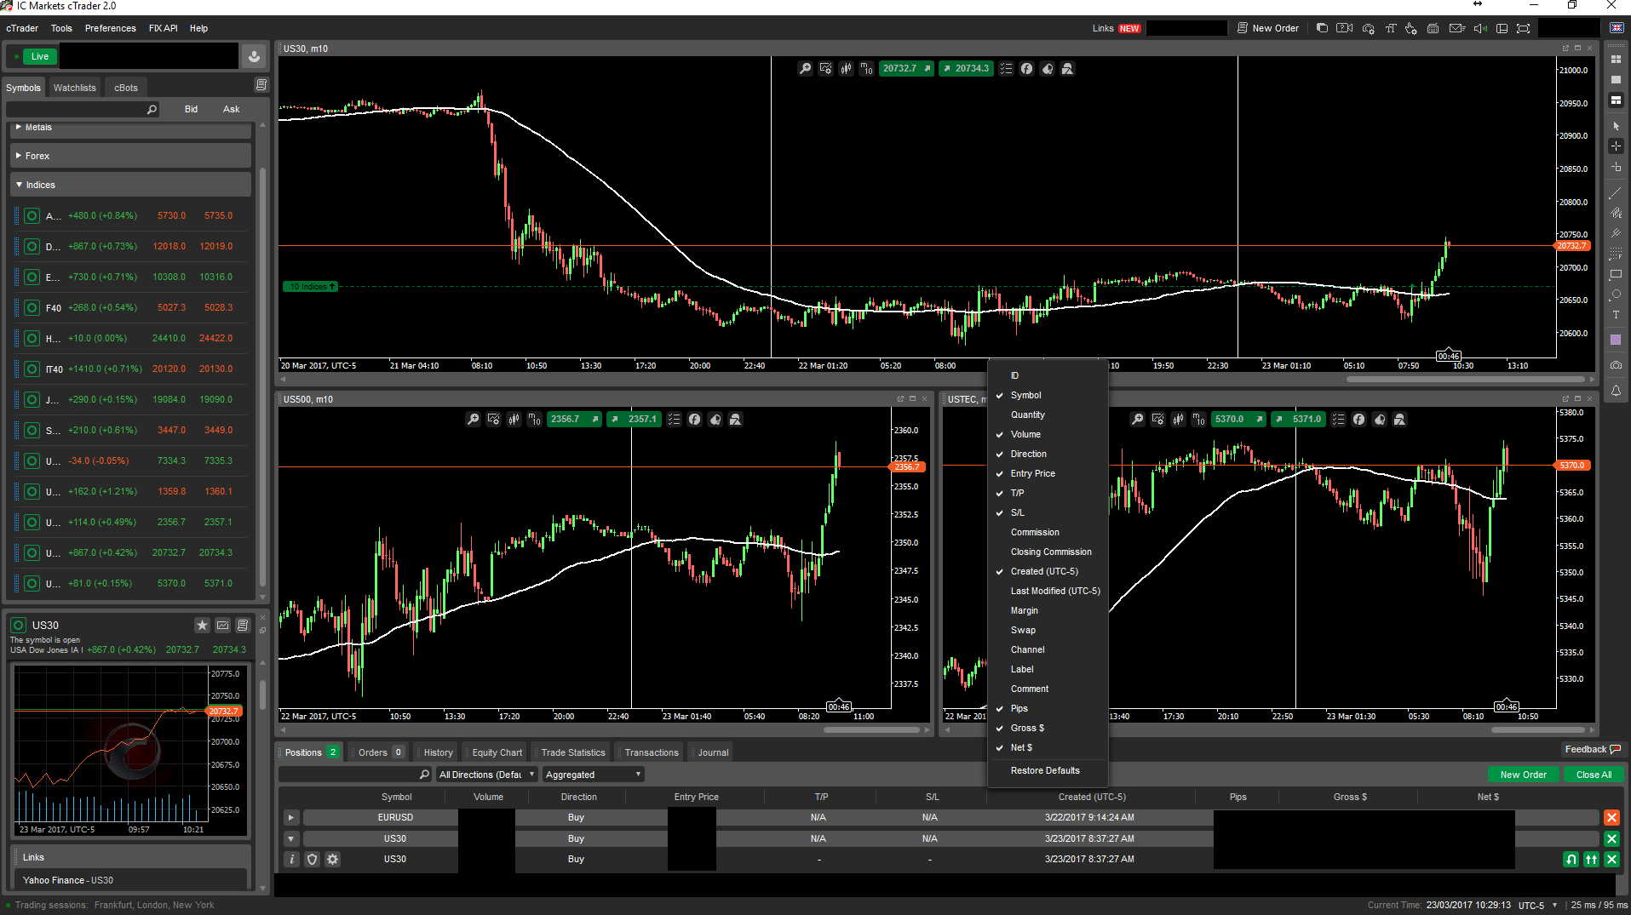1631x915 pixels.
Task: Click the green New Order button
Action: pyautogui.click(x=1523, y=775)
